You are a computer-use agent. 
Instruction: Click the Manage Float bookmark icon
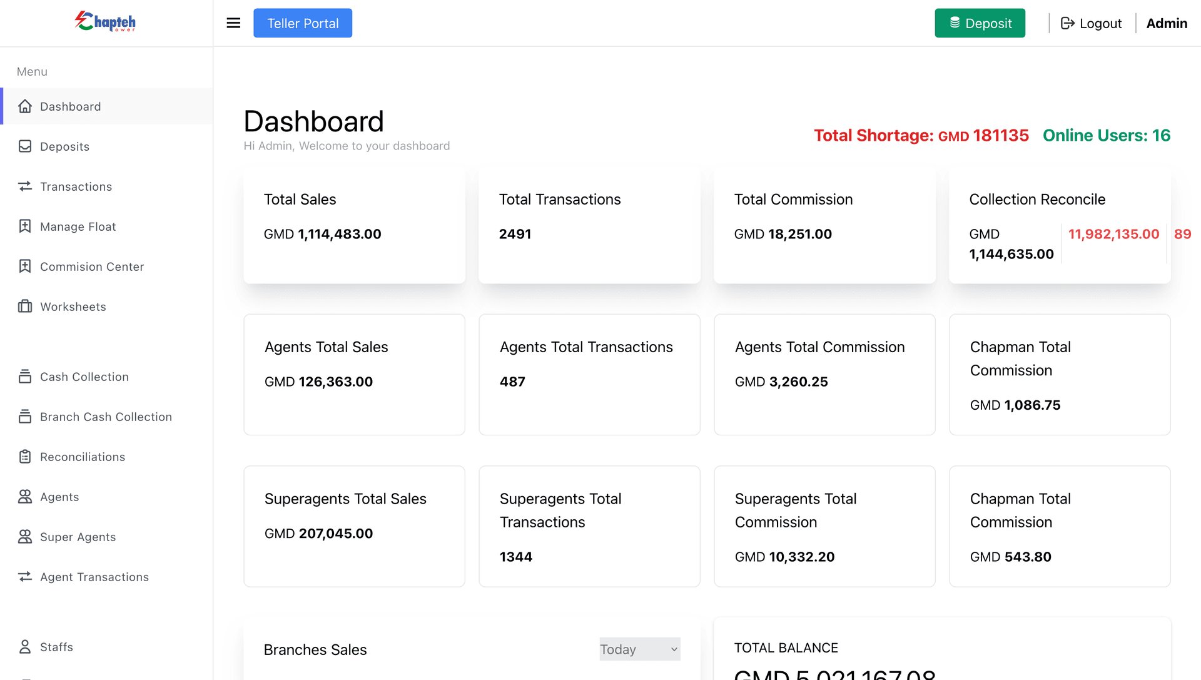pyautogui.click(x=25, y=226)
